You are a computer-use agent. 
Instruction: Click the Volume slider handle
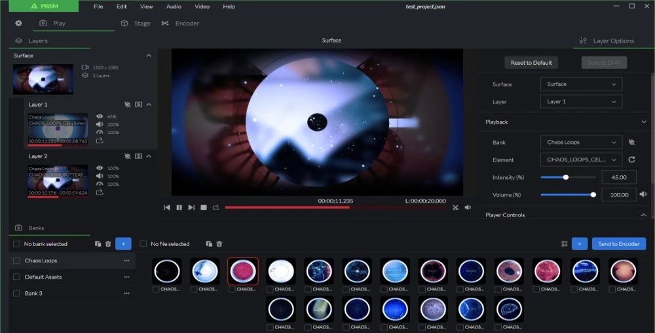[593, 194]
